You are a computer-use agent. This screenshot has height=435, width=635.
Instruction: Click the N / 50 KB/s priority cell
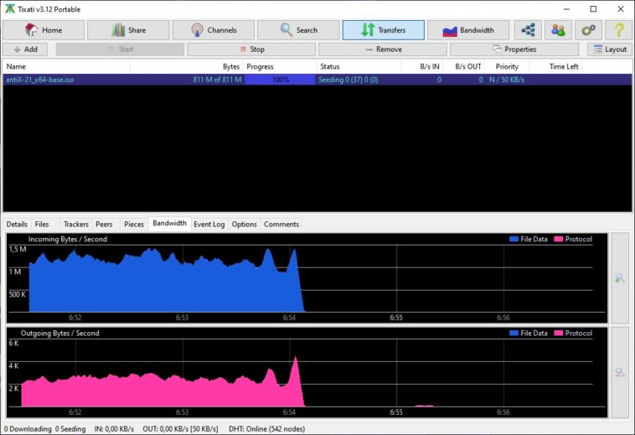click(x=507, y=80)
